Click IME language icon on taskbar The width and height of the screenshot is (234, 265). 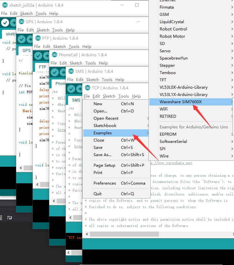tap(10, 218)
